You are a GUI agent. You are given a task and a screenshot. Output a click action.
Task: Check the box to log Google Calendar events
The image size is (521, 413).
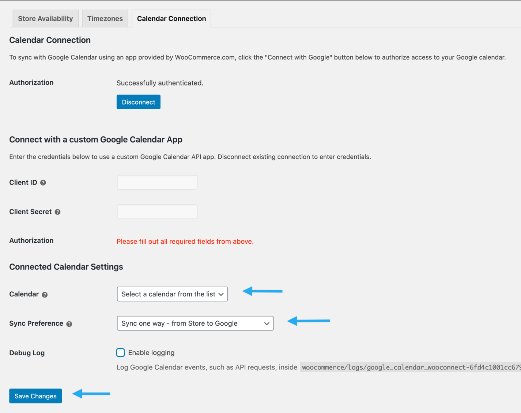[x=120, y=352]
